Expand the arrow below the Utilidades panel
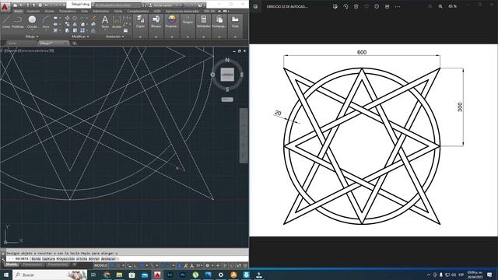 click(x=204, y=37)
